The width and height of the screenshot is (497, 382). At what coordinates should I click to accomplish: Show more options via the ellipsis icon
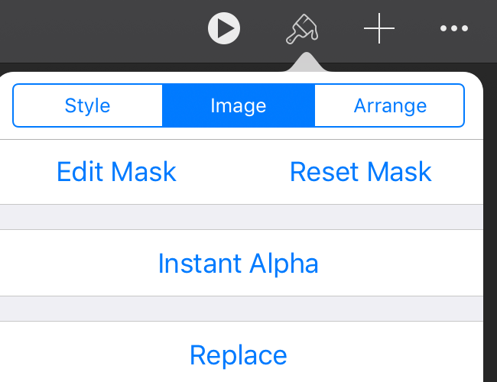(454, 28)
